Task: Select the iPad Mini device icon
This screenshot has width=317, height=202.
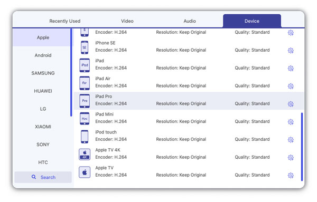Action: pyautogui.click(x=85, y=119)
